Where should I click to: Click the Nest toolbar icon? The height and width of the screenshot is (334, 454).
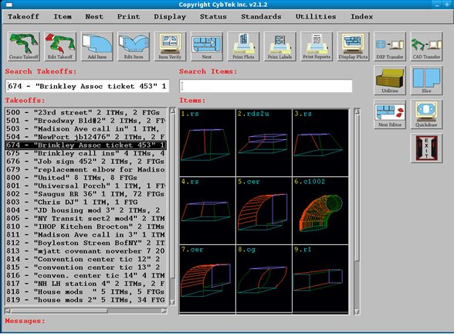point(207,46)
